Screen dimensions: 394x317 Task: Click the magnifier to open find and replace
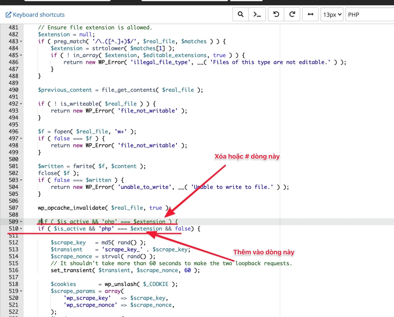pyautogui.click(x=240, y=14)
